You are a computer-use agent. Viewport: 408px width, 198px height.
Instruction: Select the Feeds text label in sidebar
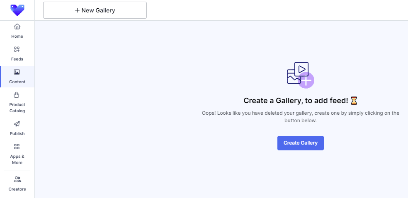(x=17, y=59)
